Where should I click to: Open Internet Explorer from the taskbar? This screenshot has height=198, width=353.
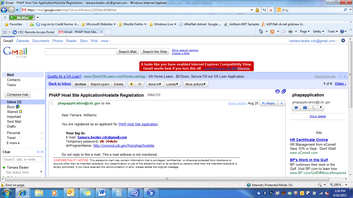[22, 193]
